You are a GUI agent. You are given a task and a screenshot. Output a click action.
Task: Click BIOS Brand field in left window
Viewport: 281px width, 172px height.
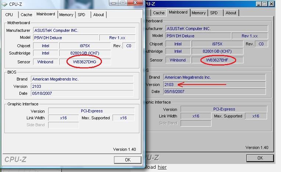click(82, 79)
